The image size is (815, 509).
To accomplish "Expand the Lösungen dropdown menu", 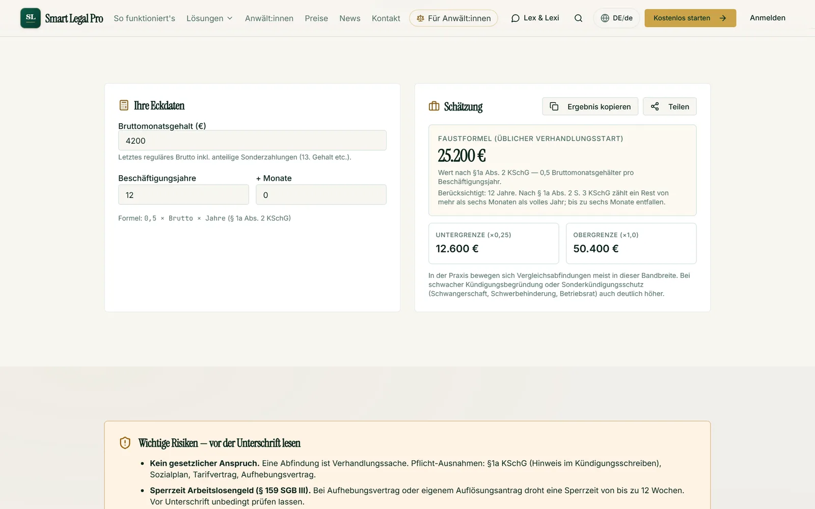I will [209, 18].
